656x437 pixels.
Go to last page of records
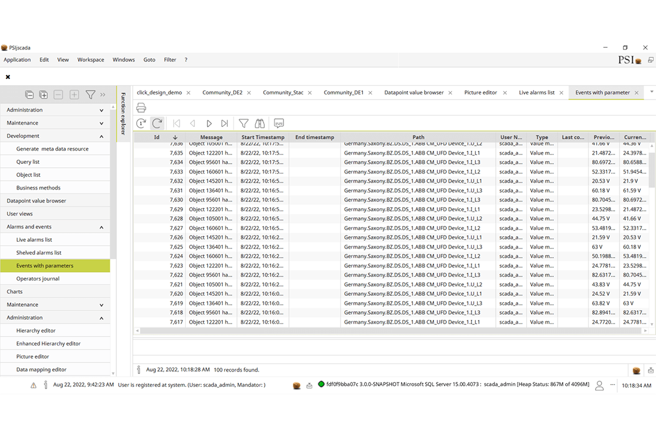[x=225, y=123]
